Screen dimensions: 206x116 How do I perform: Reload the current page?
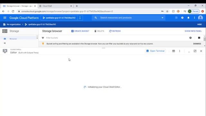coord(13,11)
